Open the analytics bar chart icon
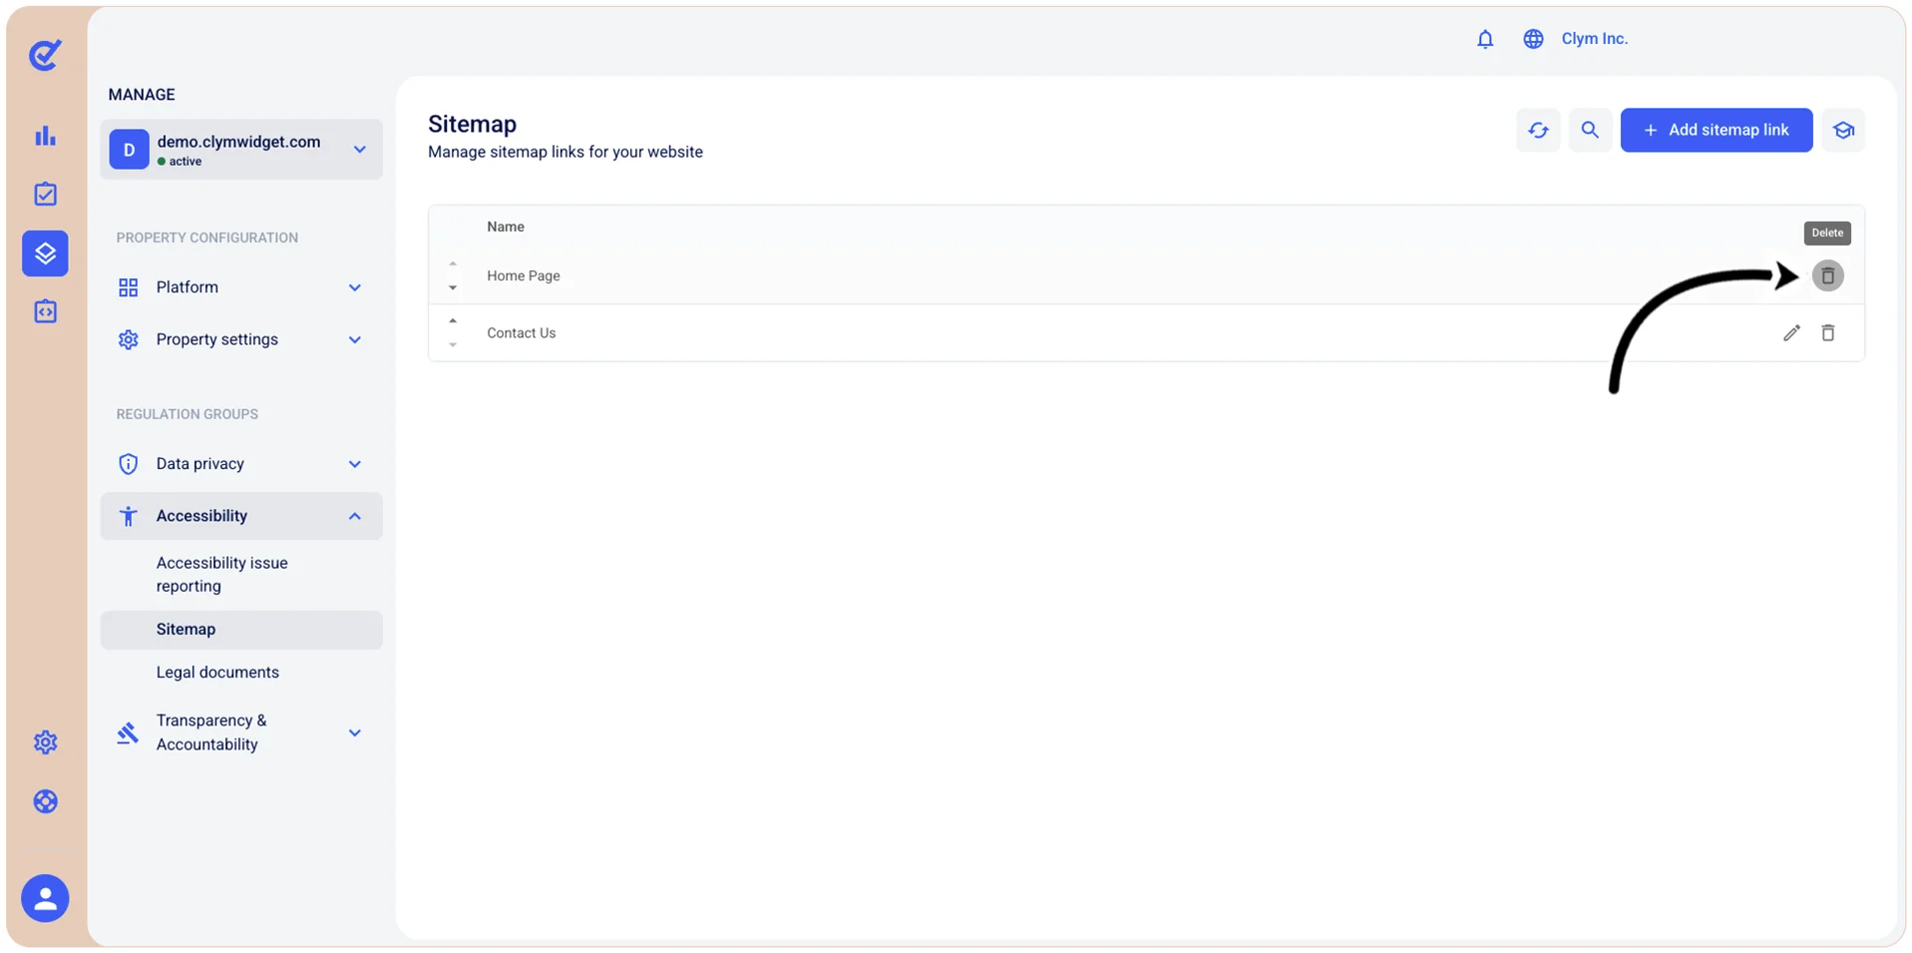This screenshot has height=953, width=1912. click(45, 136)
